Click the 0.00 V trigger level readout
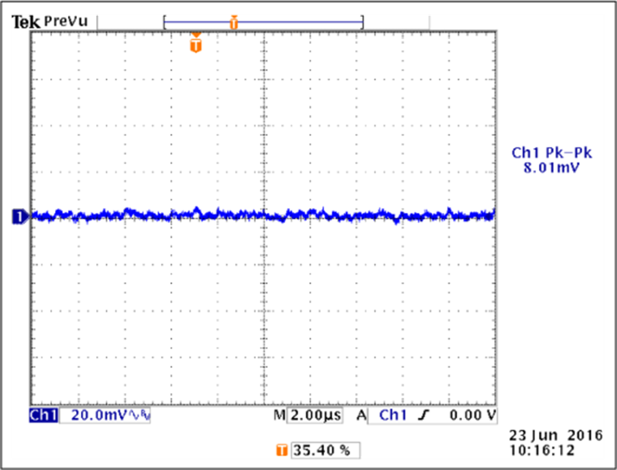This screenshot has height=470, width=617. tap(472, 415)
